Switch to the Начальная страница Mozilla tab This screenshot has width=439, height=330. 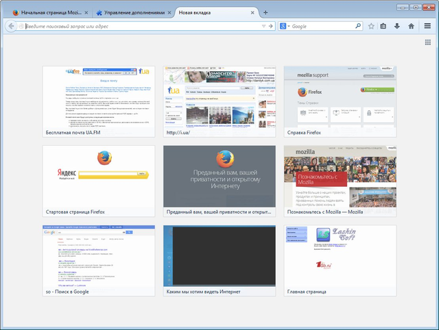[48, 13]
